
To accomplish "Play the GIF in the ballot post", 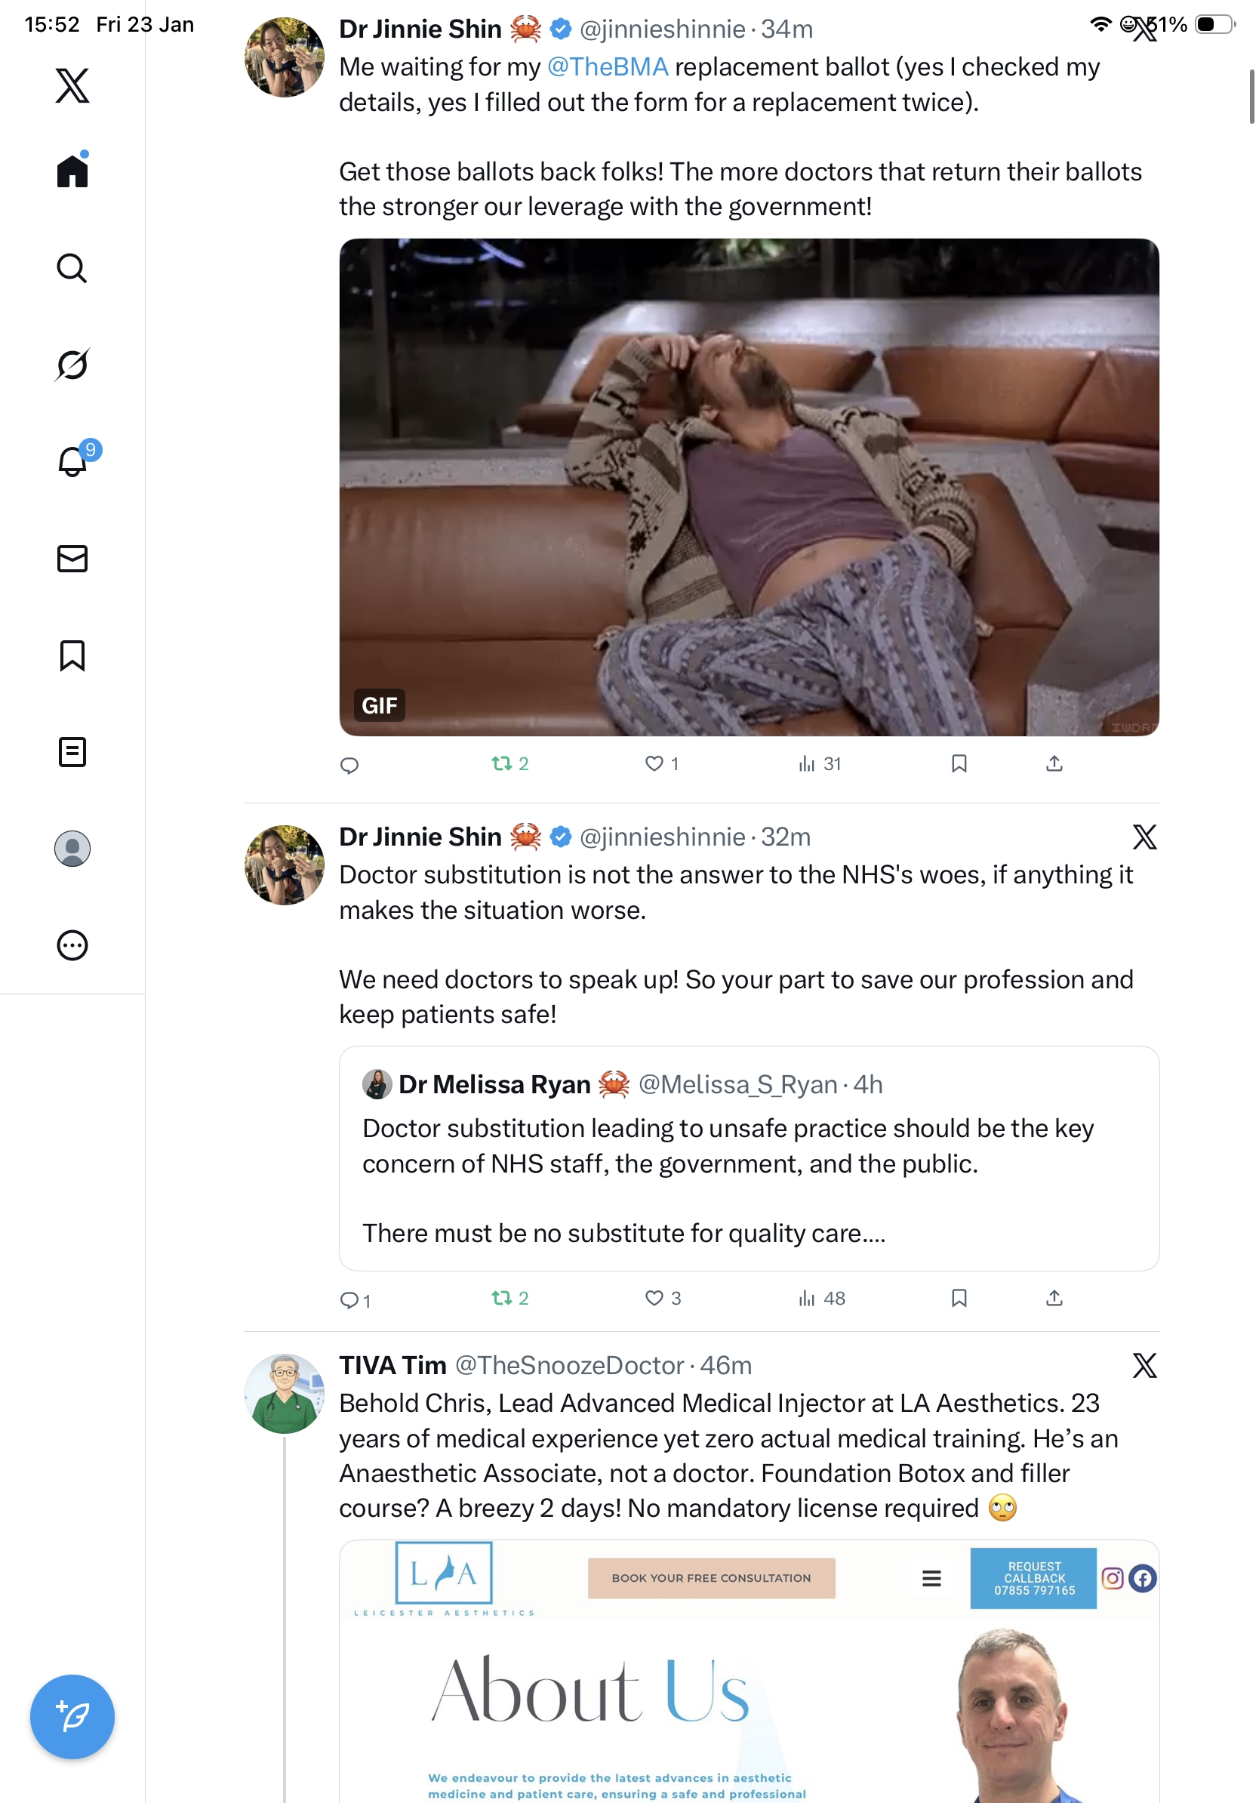I will (x=749, y=487).
